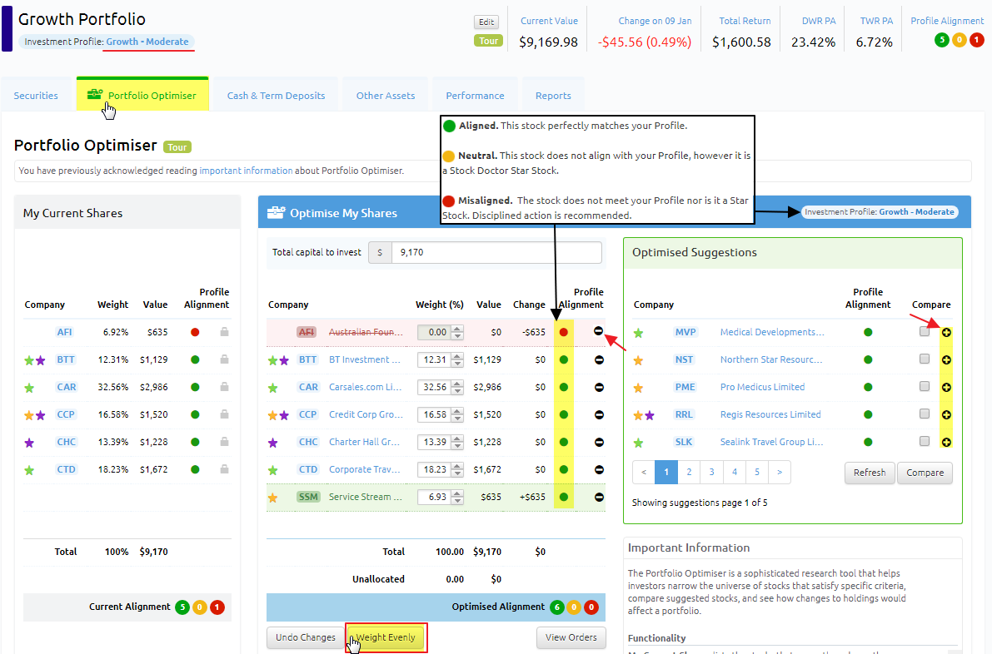Click the View Orders button
The image size is (992, 654).
pyautogui.click(x=571, y=637)
